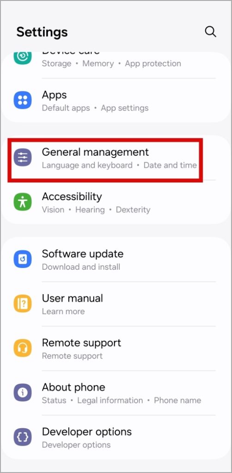Open About phone entry

point(116,393)
